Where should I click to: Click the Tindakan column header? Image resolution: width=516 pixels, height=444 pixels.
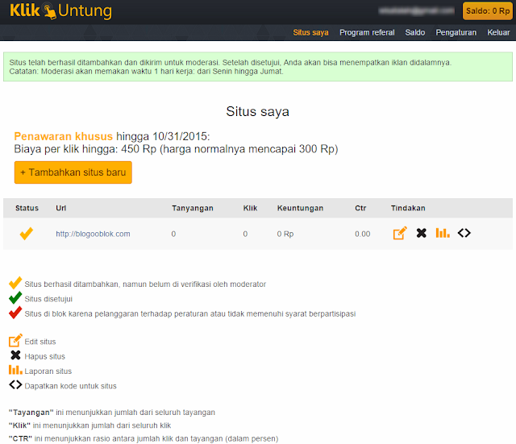tap(408, 208)
